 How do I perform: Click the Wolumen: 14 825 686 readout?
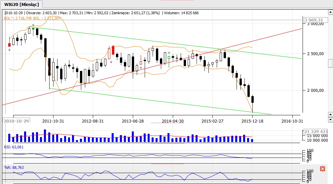[x=181, y=13]
